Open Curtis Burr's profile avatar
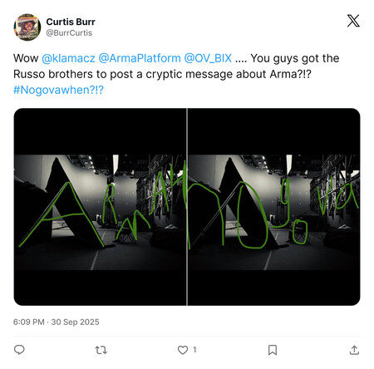Image resolution: width=374 pixels, height=369 pixels. [27, 27]
